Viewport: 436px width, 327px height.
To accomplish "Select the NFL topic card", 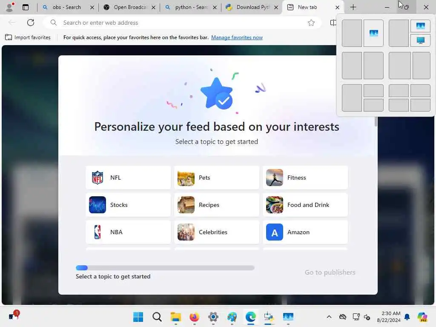I will (x=128, y=178).
